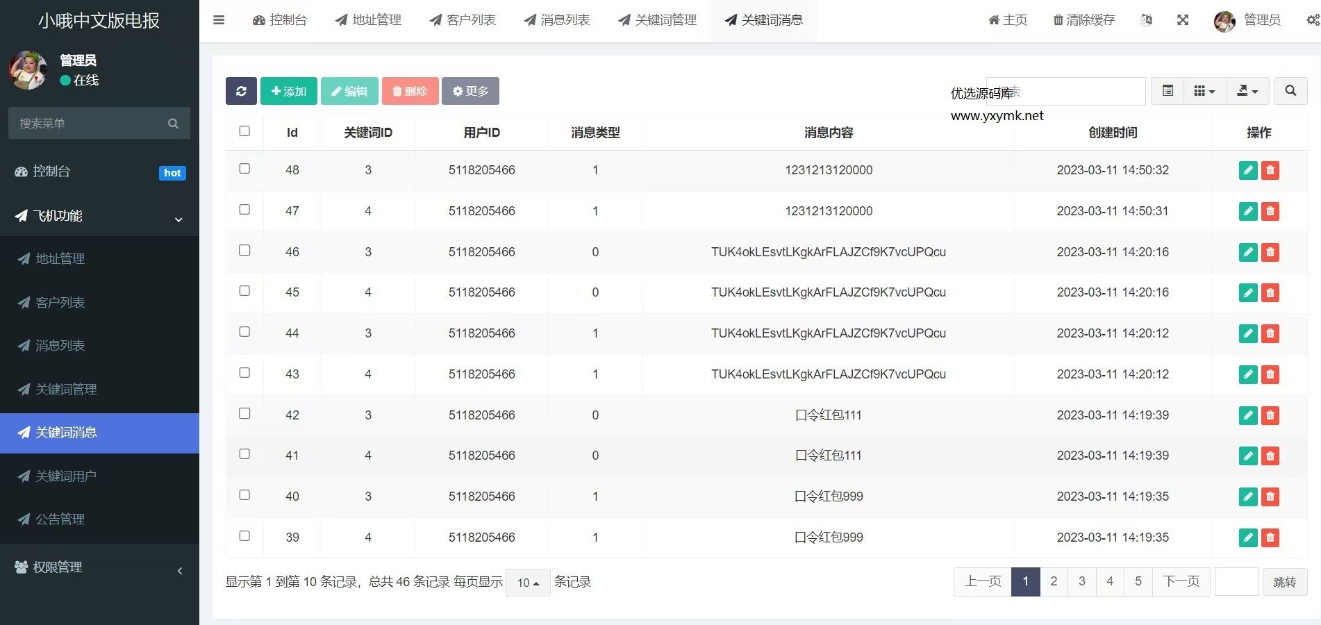Toggle table card view icon
The image size is (1321, 625).
(1168, 91)
